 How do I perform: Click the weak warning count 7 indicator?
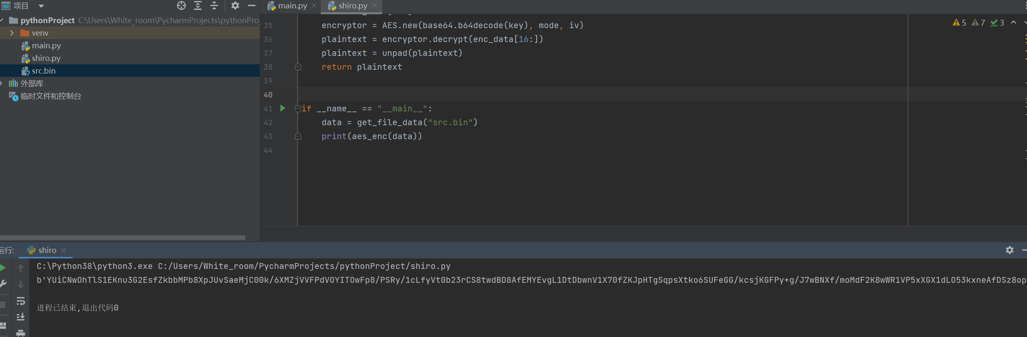click(x=979, y=23)
